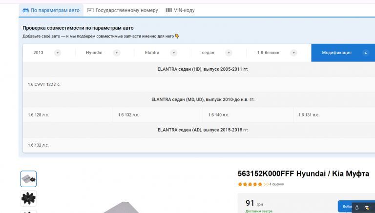Click the blue 'Добавить' cart button

(x=344, y=206)
